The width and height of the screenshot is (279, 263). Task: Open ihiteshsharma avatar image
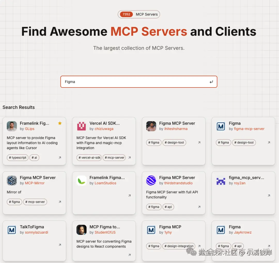[151, 126]
